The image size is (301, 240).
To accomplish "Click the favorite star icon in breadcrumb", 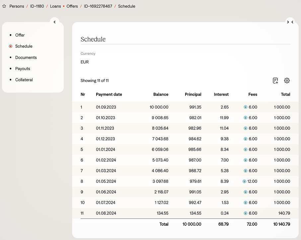I will coord(4,6).
